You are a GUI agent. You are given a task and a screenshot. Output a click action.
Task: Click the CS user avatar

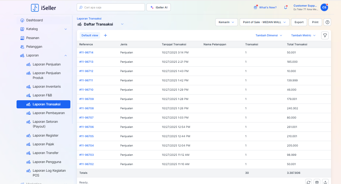[x=324, y=8]
